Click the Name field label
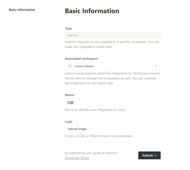The width and height of the screenshot is (190, 170). (69, 95)
